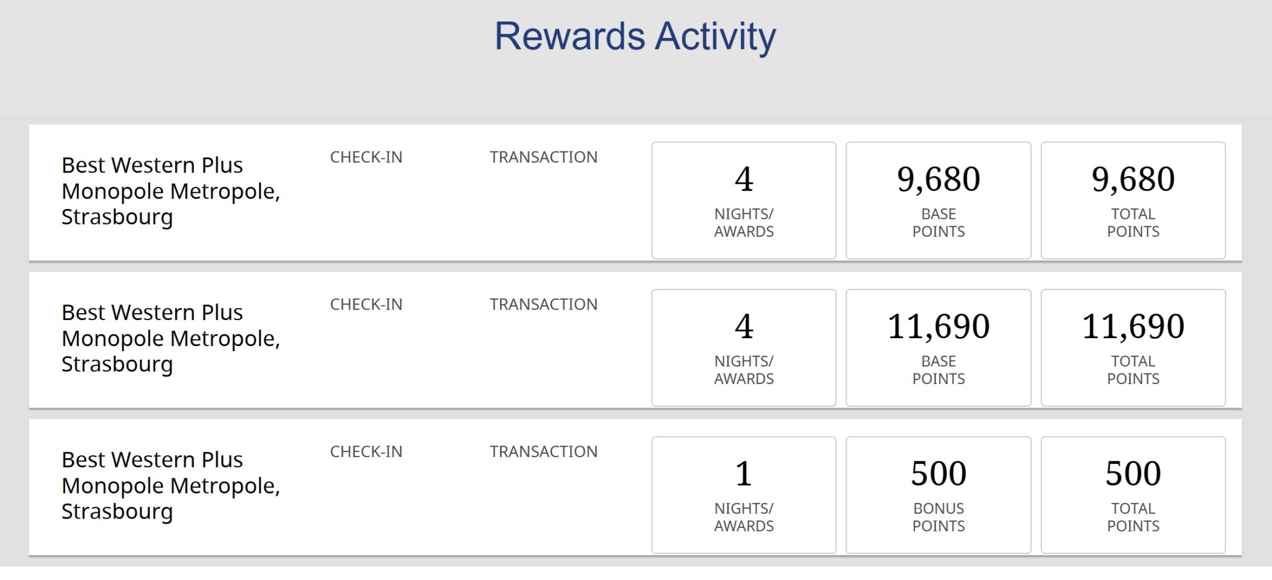Click CHECK-IN label in the 11,690 points row
The image size is (1272, 580).
pos(366,304)
